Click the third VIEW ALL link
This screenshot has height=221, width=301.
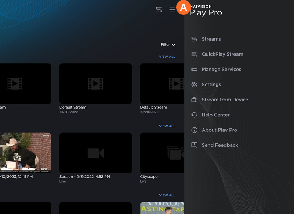click(167, 195)
